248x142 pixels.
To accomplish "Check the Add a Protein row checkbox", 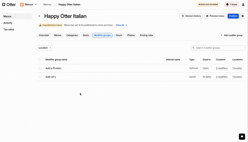I will point(40,68).
